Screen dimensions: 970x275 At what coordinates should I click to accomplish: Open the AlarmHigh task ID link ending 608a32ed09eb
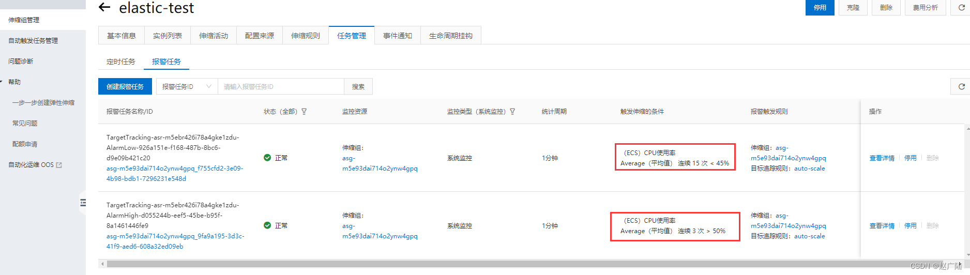click(175, 241)
